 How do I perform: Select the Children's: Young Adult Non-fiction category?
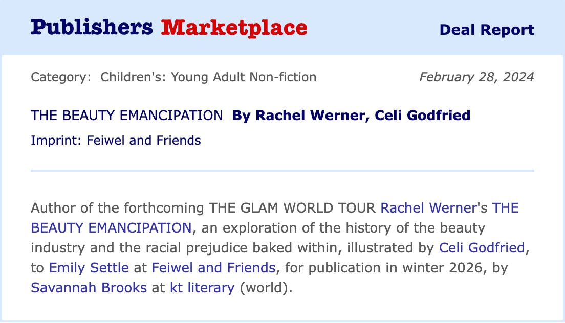[208, 77]
